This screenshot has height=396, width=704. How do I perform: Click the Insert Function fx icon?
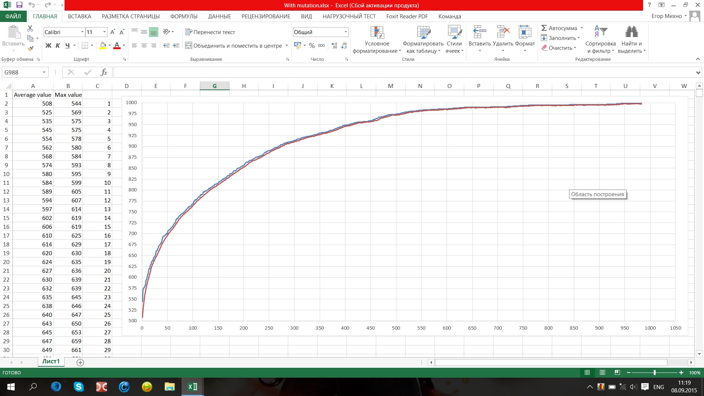104,72
